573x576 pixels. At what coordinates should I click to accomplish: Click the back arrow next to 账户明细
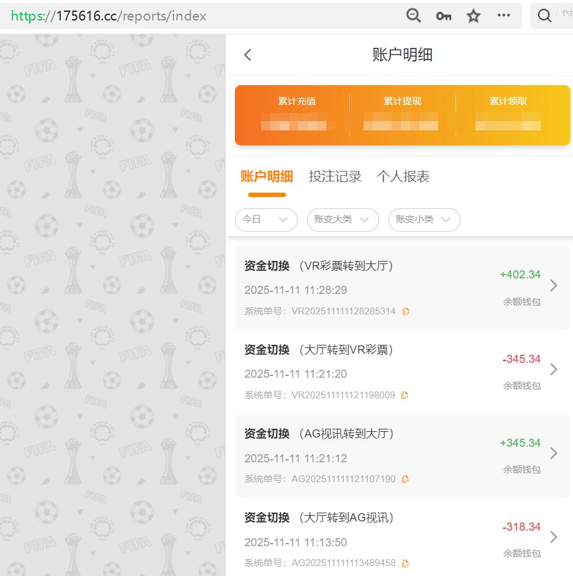pos(247,55)
